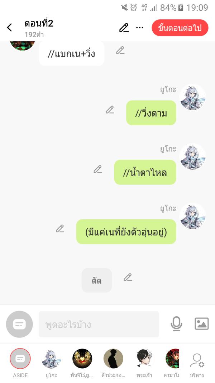Open the บริหาร character management

point(197,365)
